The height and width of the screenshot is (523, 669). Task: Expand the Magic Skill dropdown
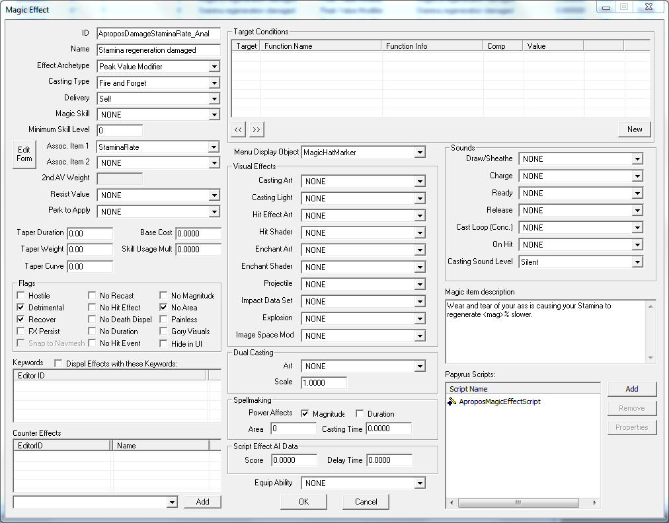pyautogui.click(x=214, y=115)
